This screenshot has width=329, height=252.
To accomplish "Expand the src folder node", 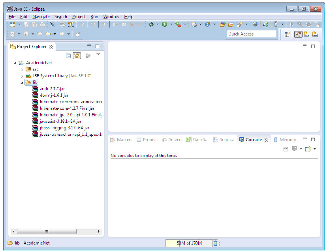I will 22,69.
